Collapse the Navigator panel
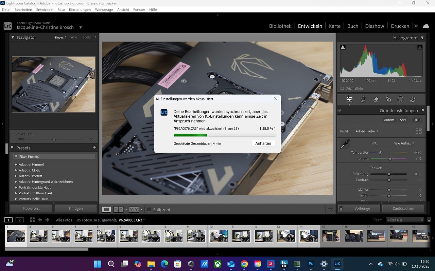Image resolution: width=435 pixels, height=271 pixels. (x=13, y=37)
